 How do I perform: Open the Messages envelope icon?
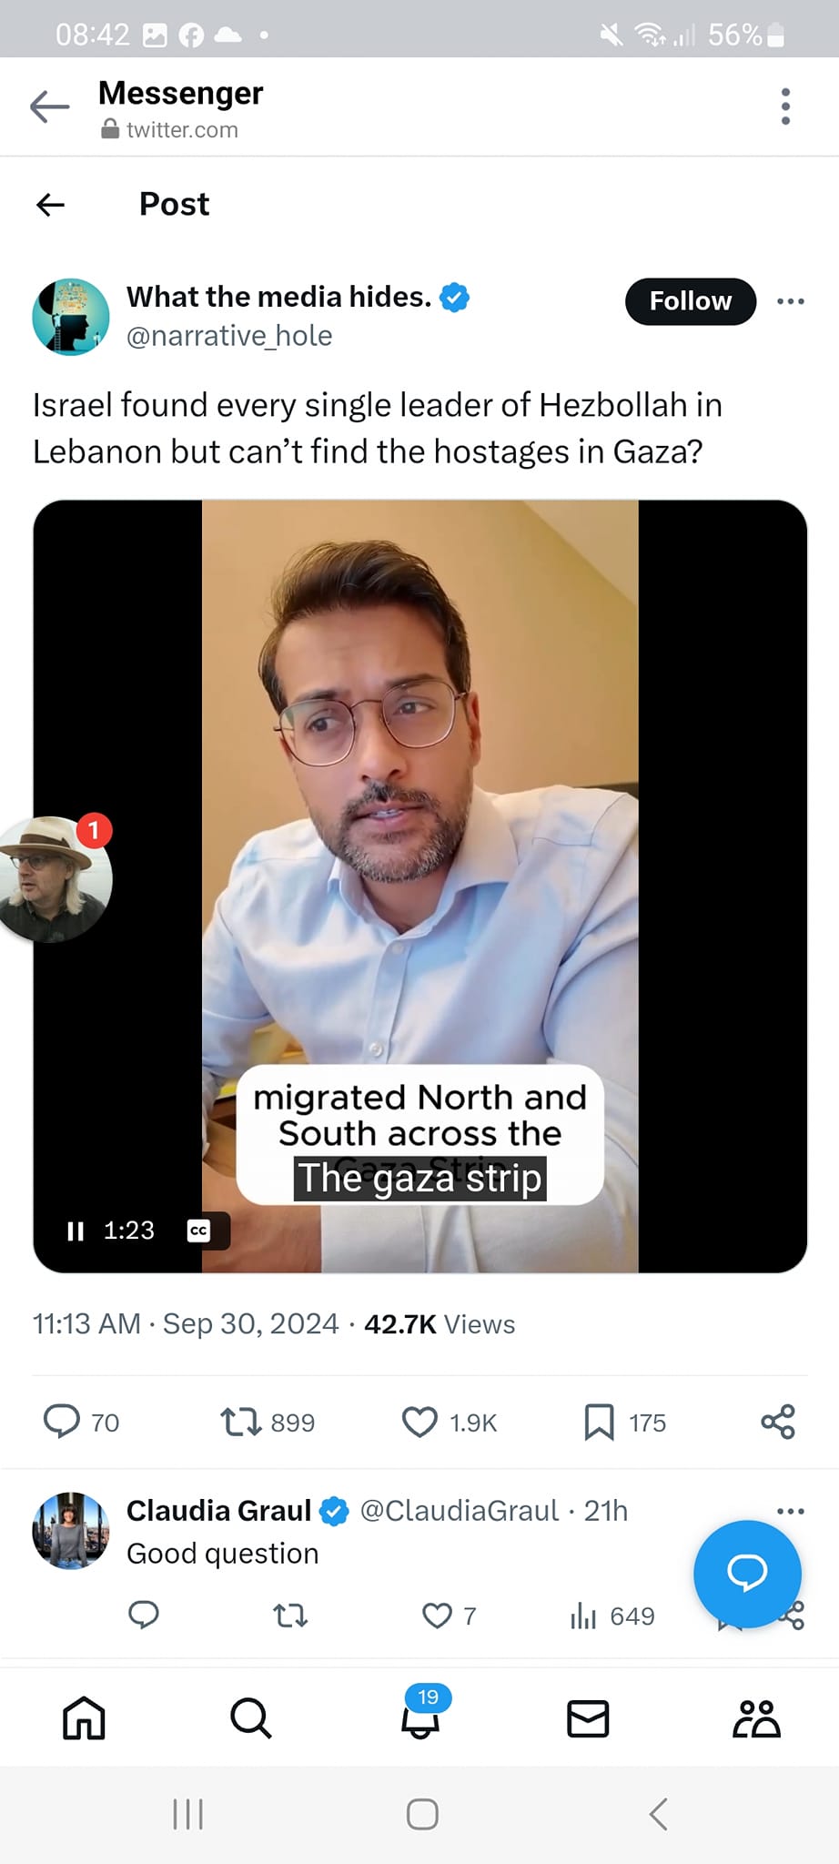click(588, 1718)
